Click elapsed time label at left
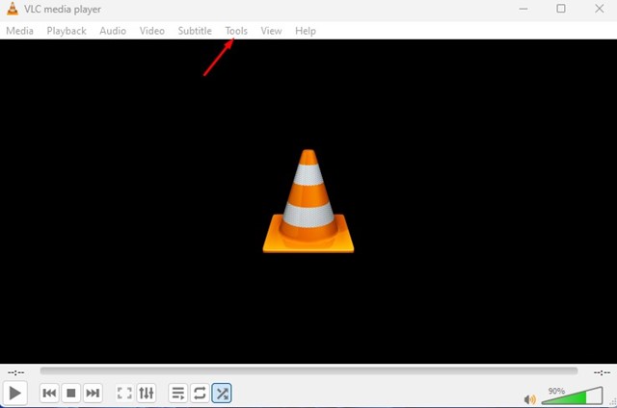The image size is (617, 408). click(15, 371)
